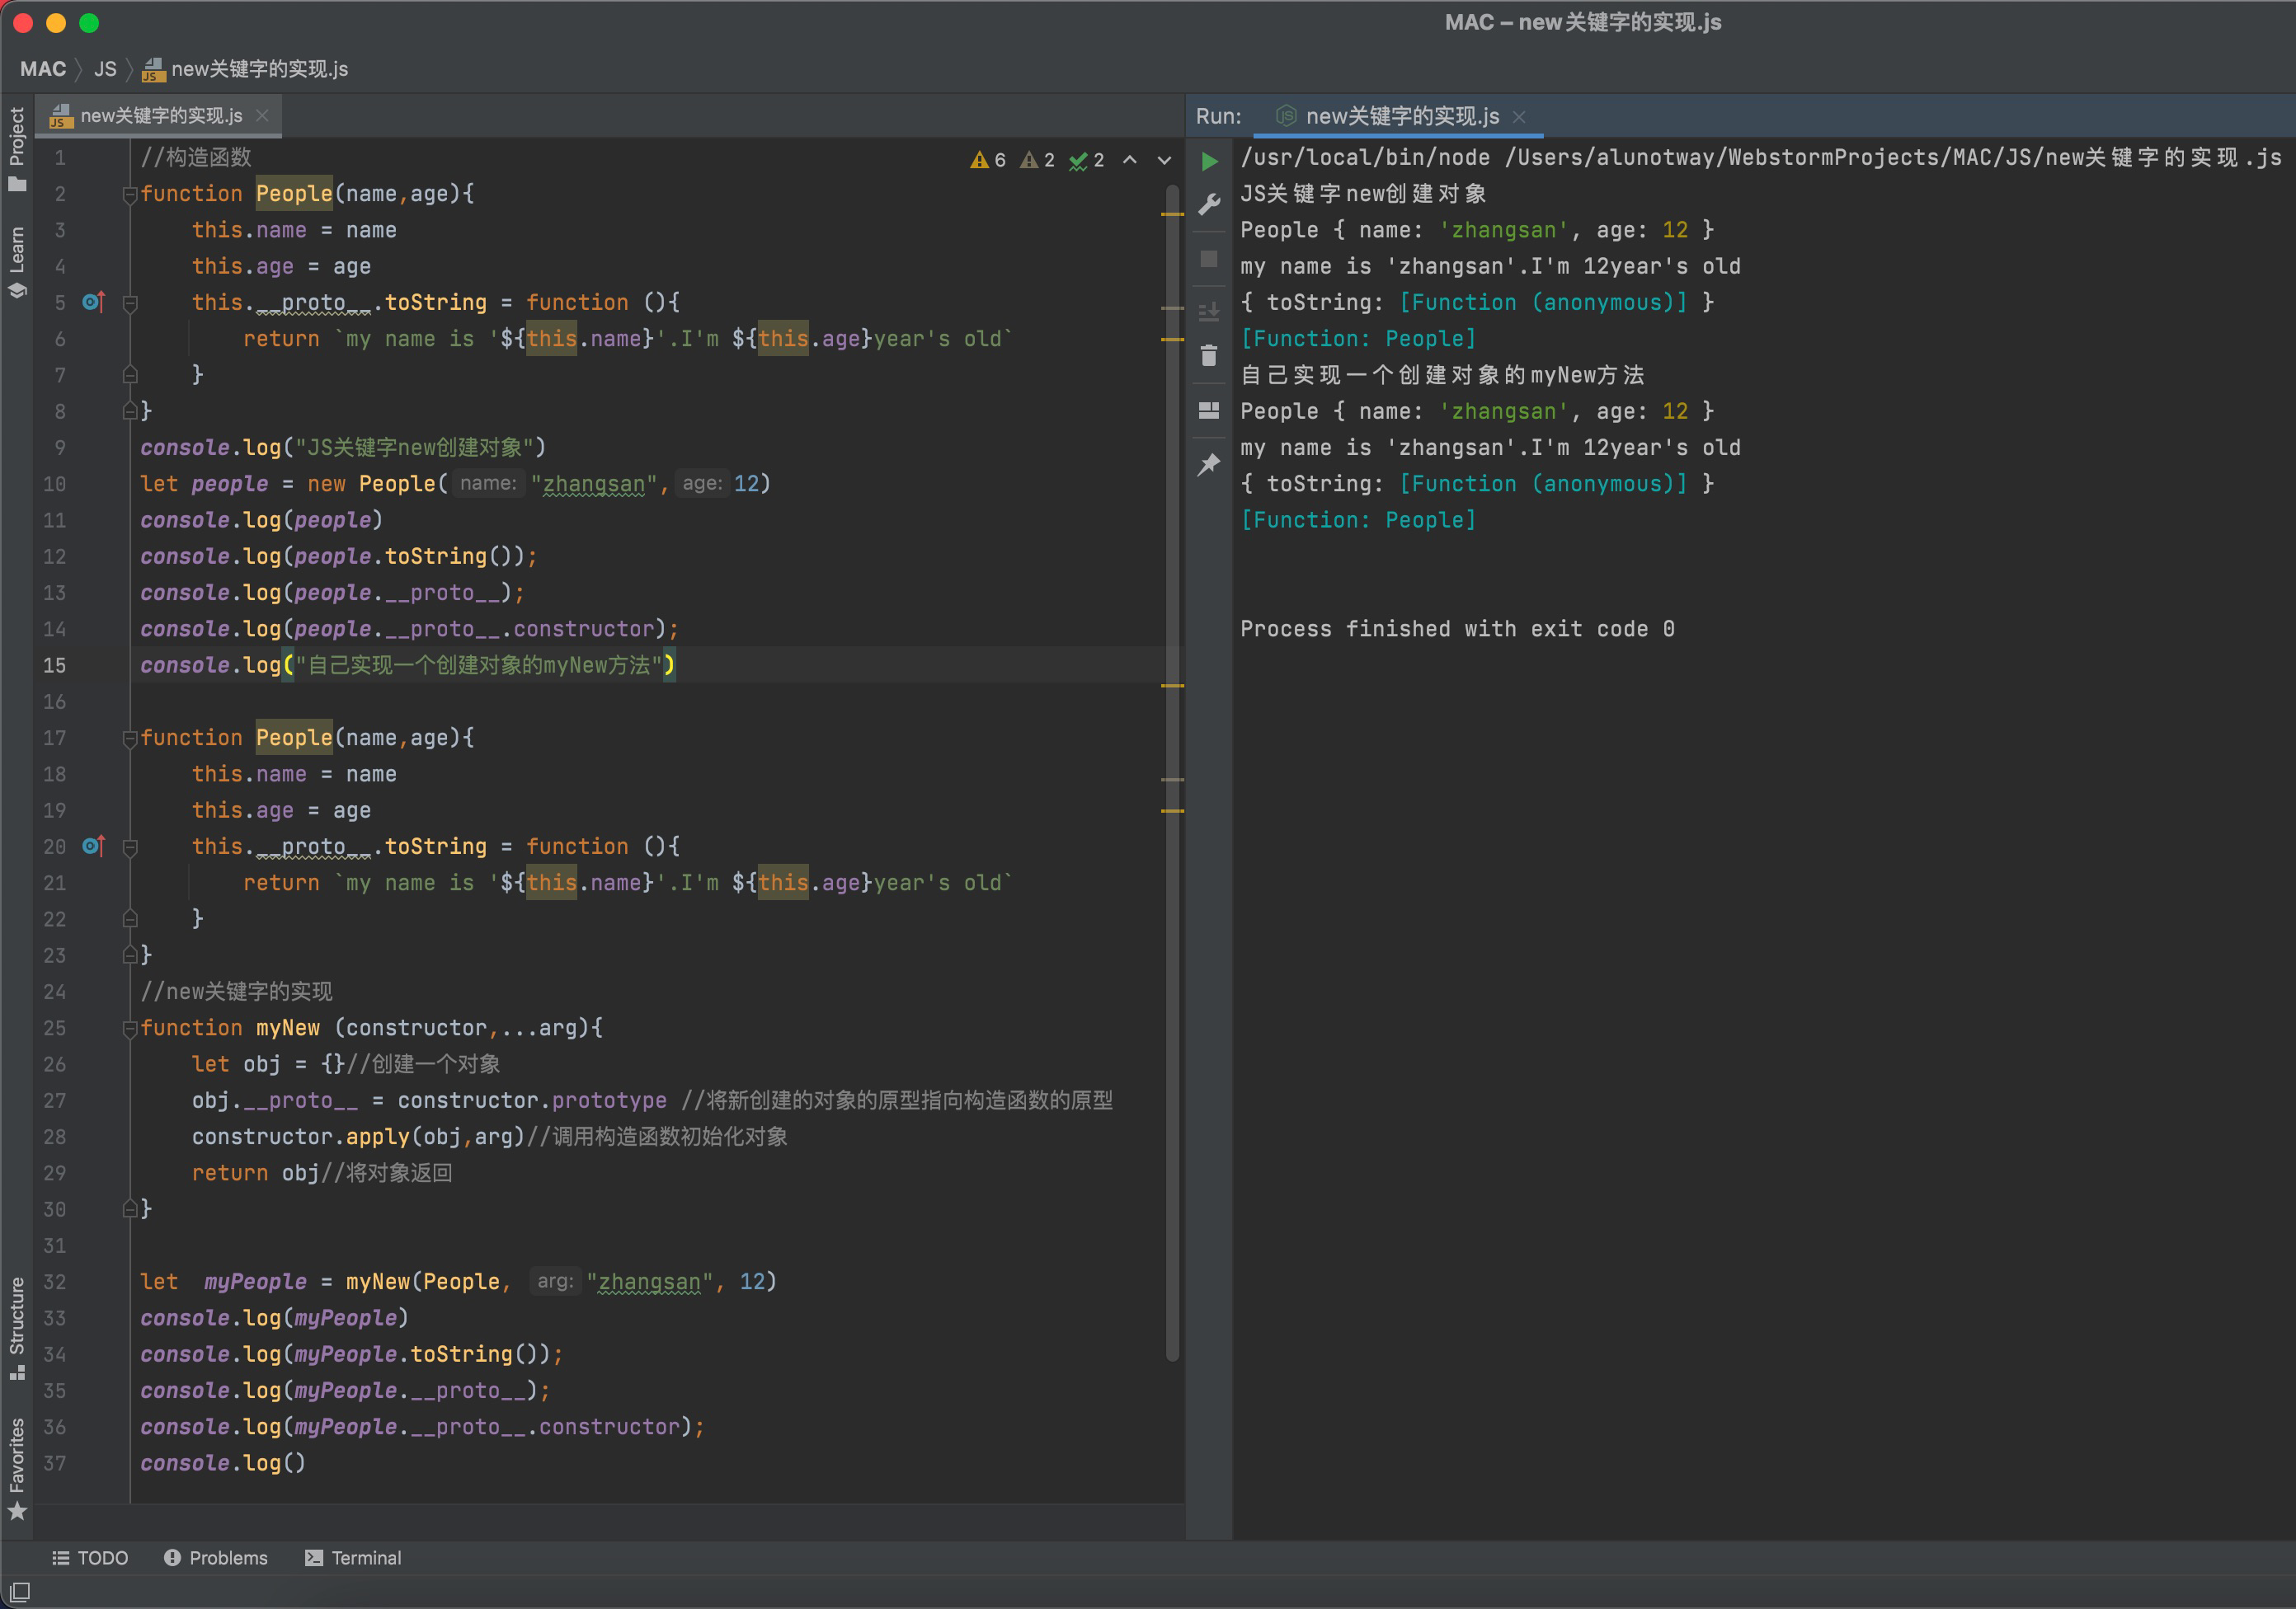Collapse myNew function fold at line 25

(130, 1029)
